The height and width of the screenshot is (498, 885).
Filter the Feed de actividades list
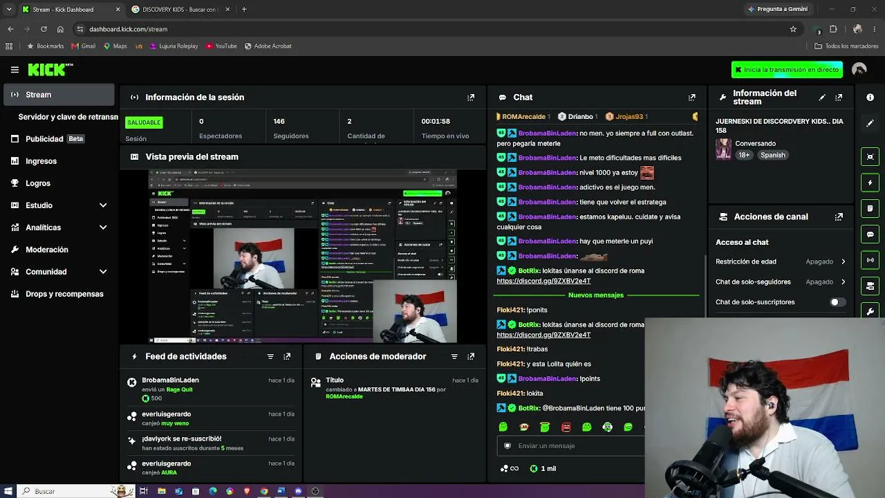coord(270,356)
